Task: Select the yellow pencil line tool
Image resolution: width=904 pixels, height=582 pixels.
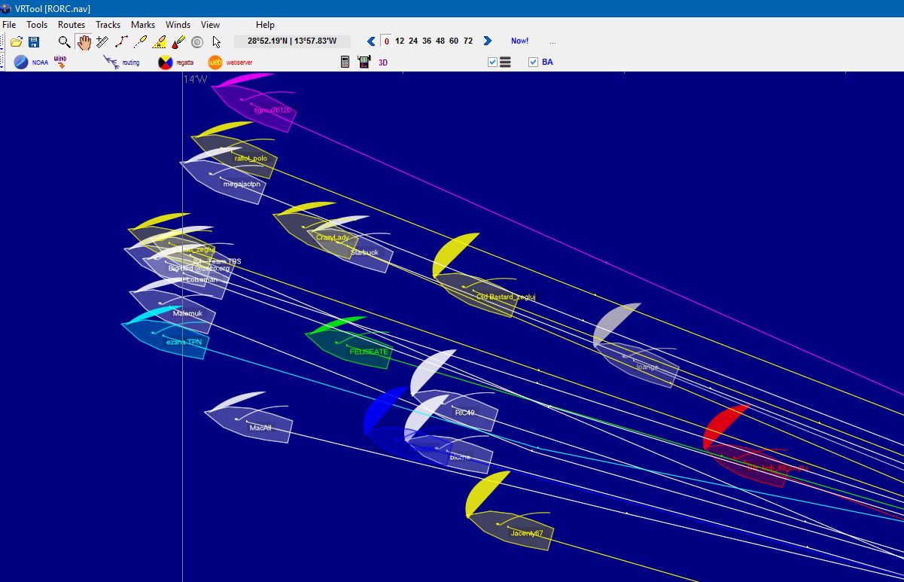Action: (x=140, y=42)
